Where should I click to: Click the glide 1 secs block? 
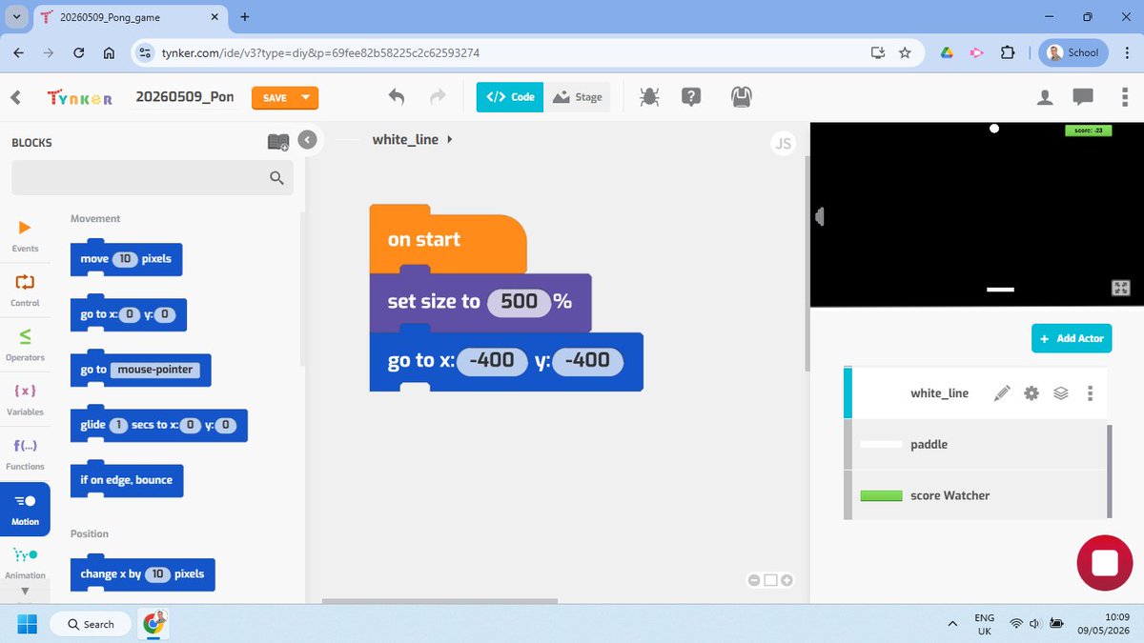159,425
